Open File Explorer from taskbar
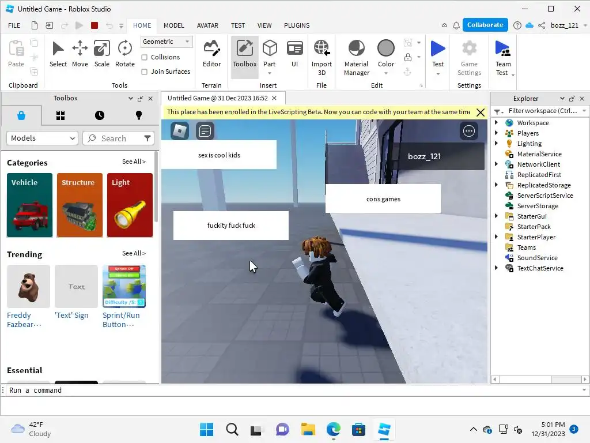 tap(308, 429)
